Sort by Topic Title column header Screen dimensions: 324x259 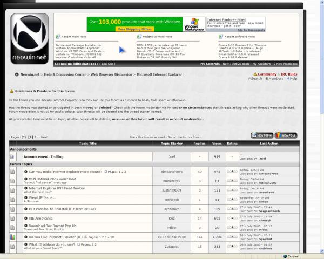[88, 144]
